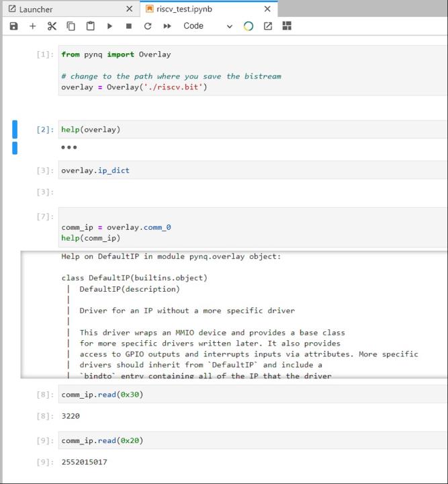Click the Save notebook icon
Viewport: 448px width, 484px height.
(x=13, y=26)
